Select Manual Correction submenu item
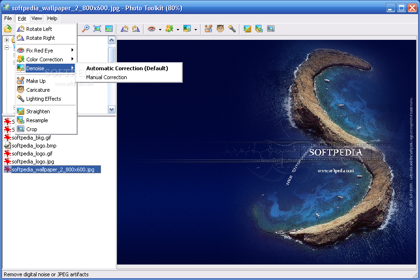This screenshot has height=280, width=420. pos(129,77)
